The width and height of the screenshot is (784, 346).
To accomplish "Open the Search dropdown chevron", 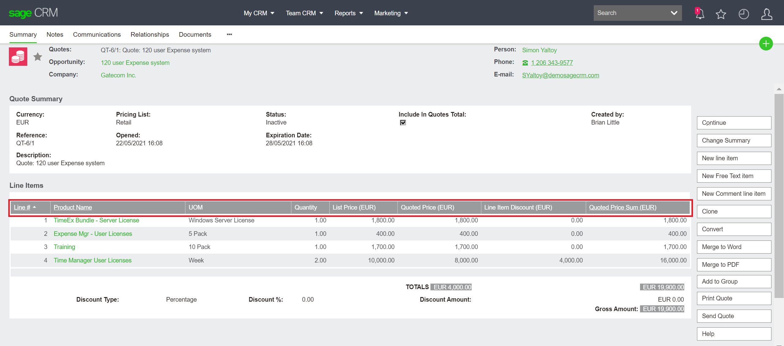I will pyautogui.click(x=674, y=13).
